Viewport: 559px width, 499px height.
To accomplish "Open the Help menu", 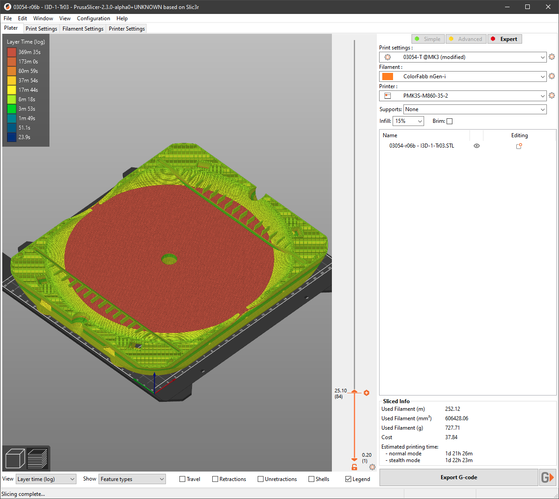I will pyautogui.click(x=122, y=18).
